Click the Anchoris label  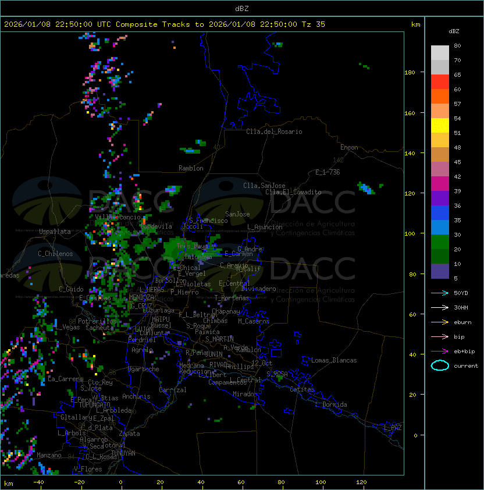(x=136, y=396)
